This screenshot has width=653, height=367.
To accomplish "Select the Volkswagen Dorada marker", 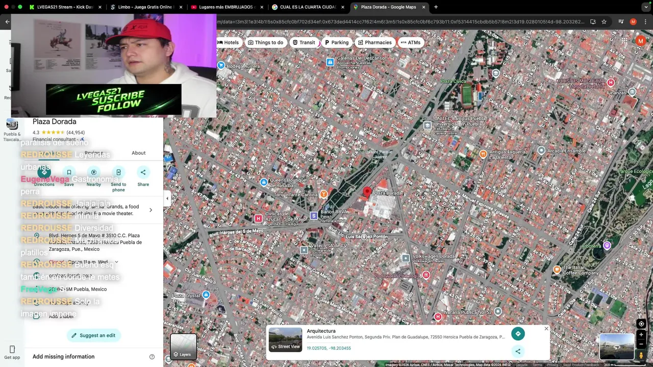I will (406, 258).
